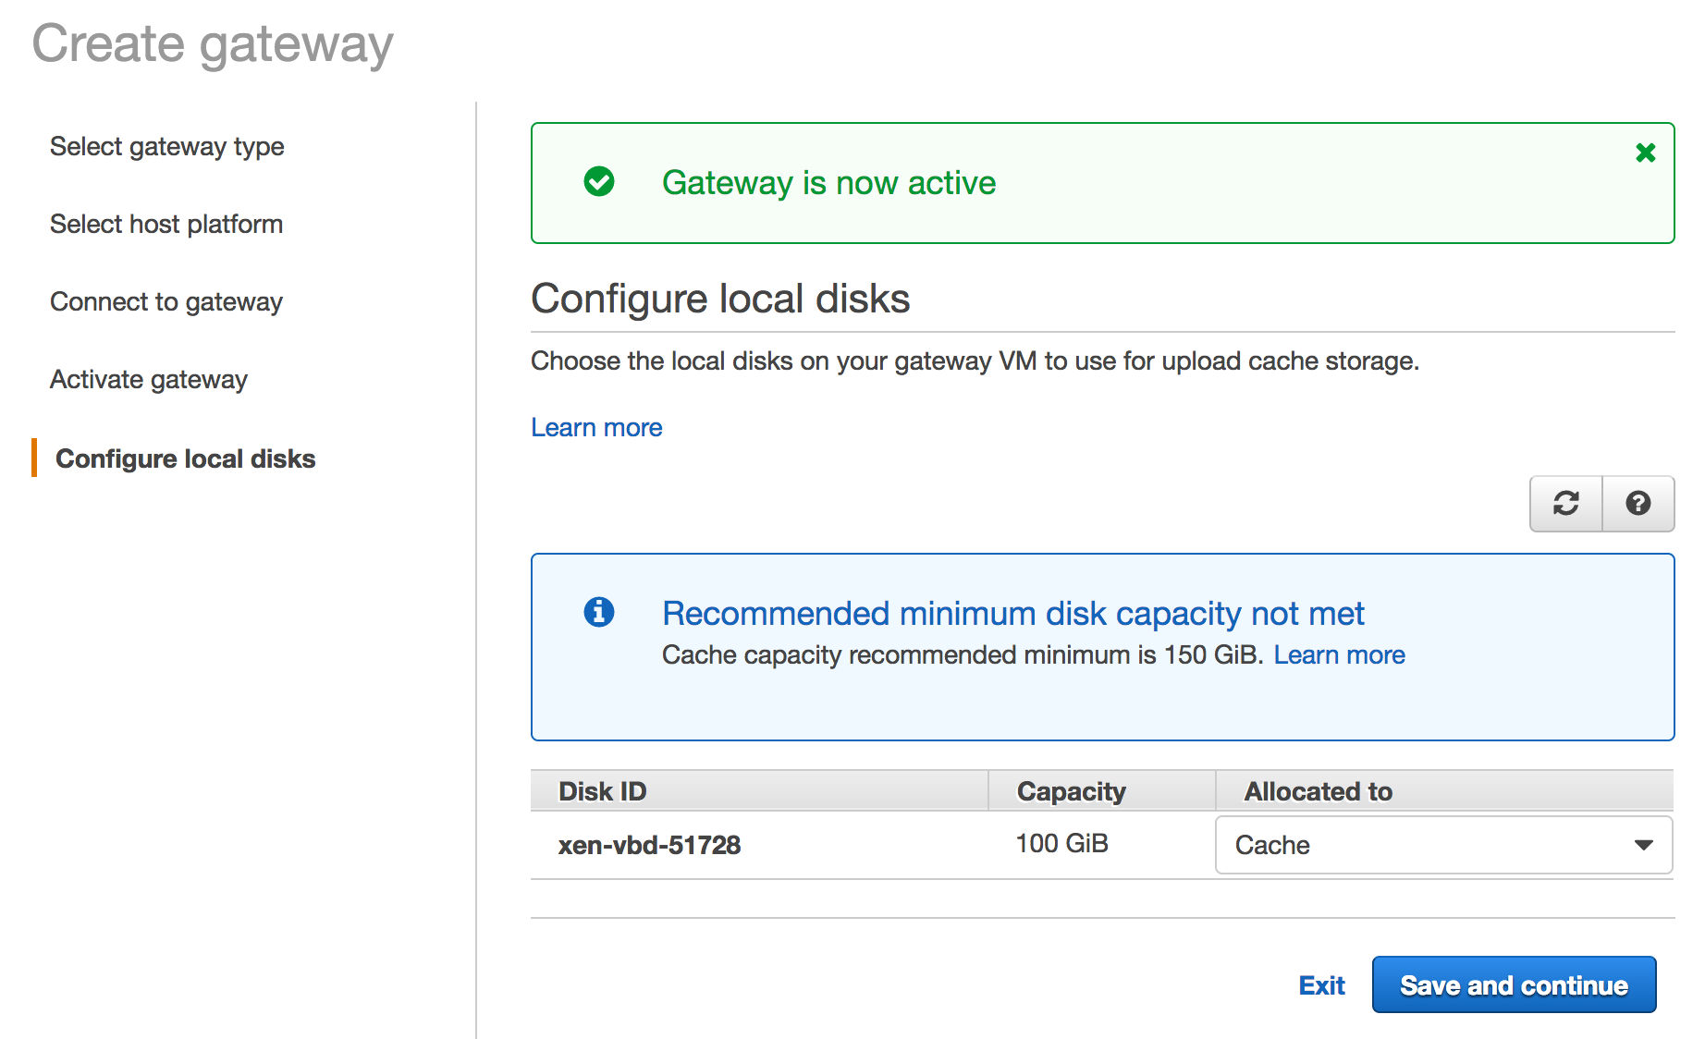Screen dimensions: 1705x1039
Task: Refresh the local disks list
Action: 1565,504
